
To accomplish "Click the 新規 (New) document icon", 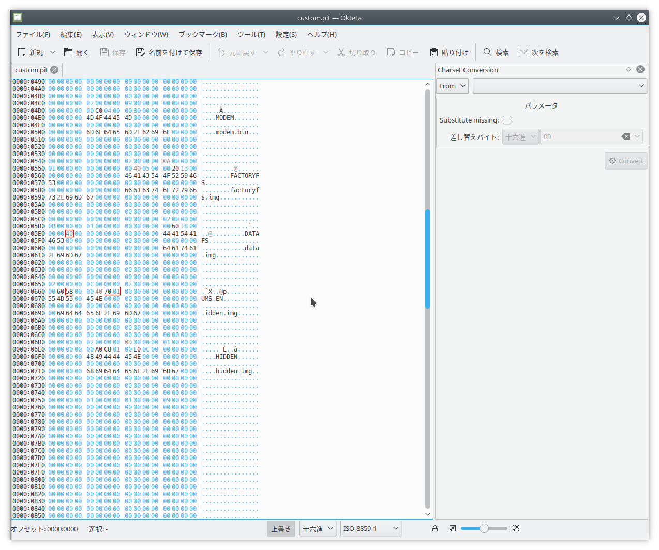I will [22, 52].
